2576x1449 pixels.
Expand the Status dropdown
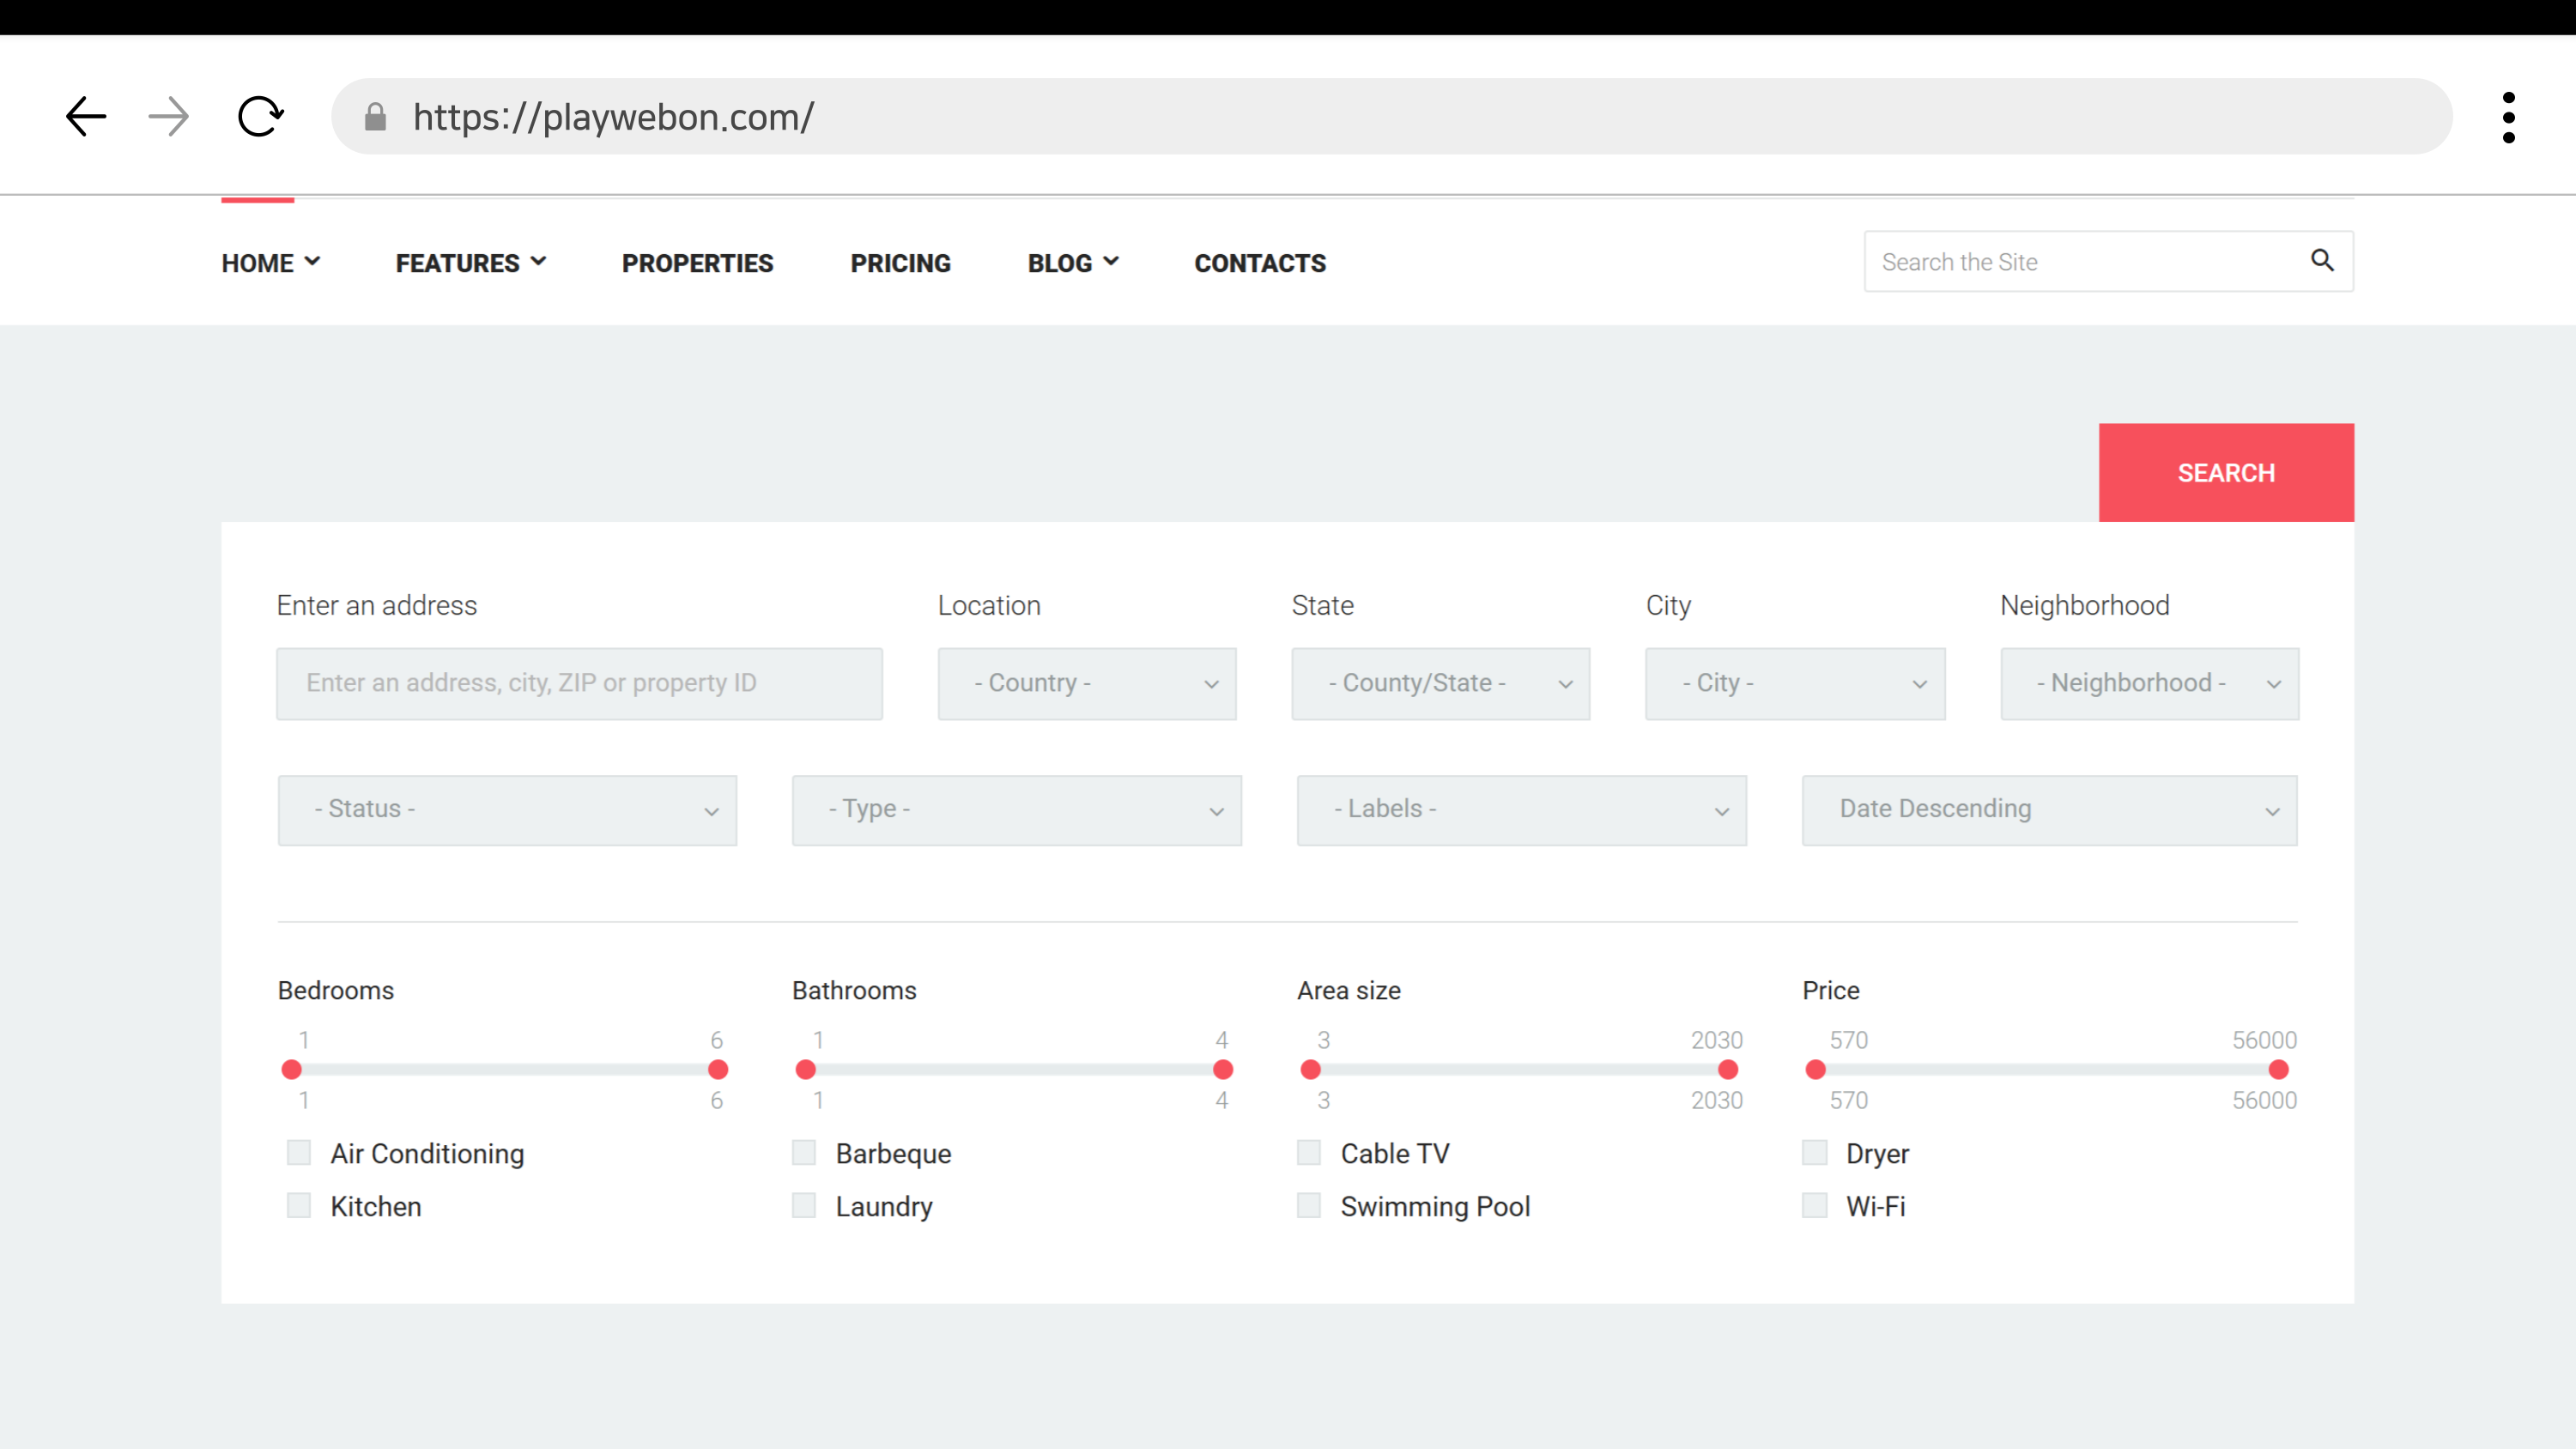click(x=507, y=810)
